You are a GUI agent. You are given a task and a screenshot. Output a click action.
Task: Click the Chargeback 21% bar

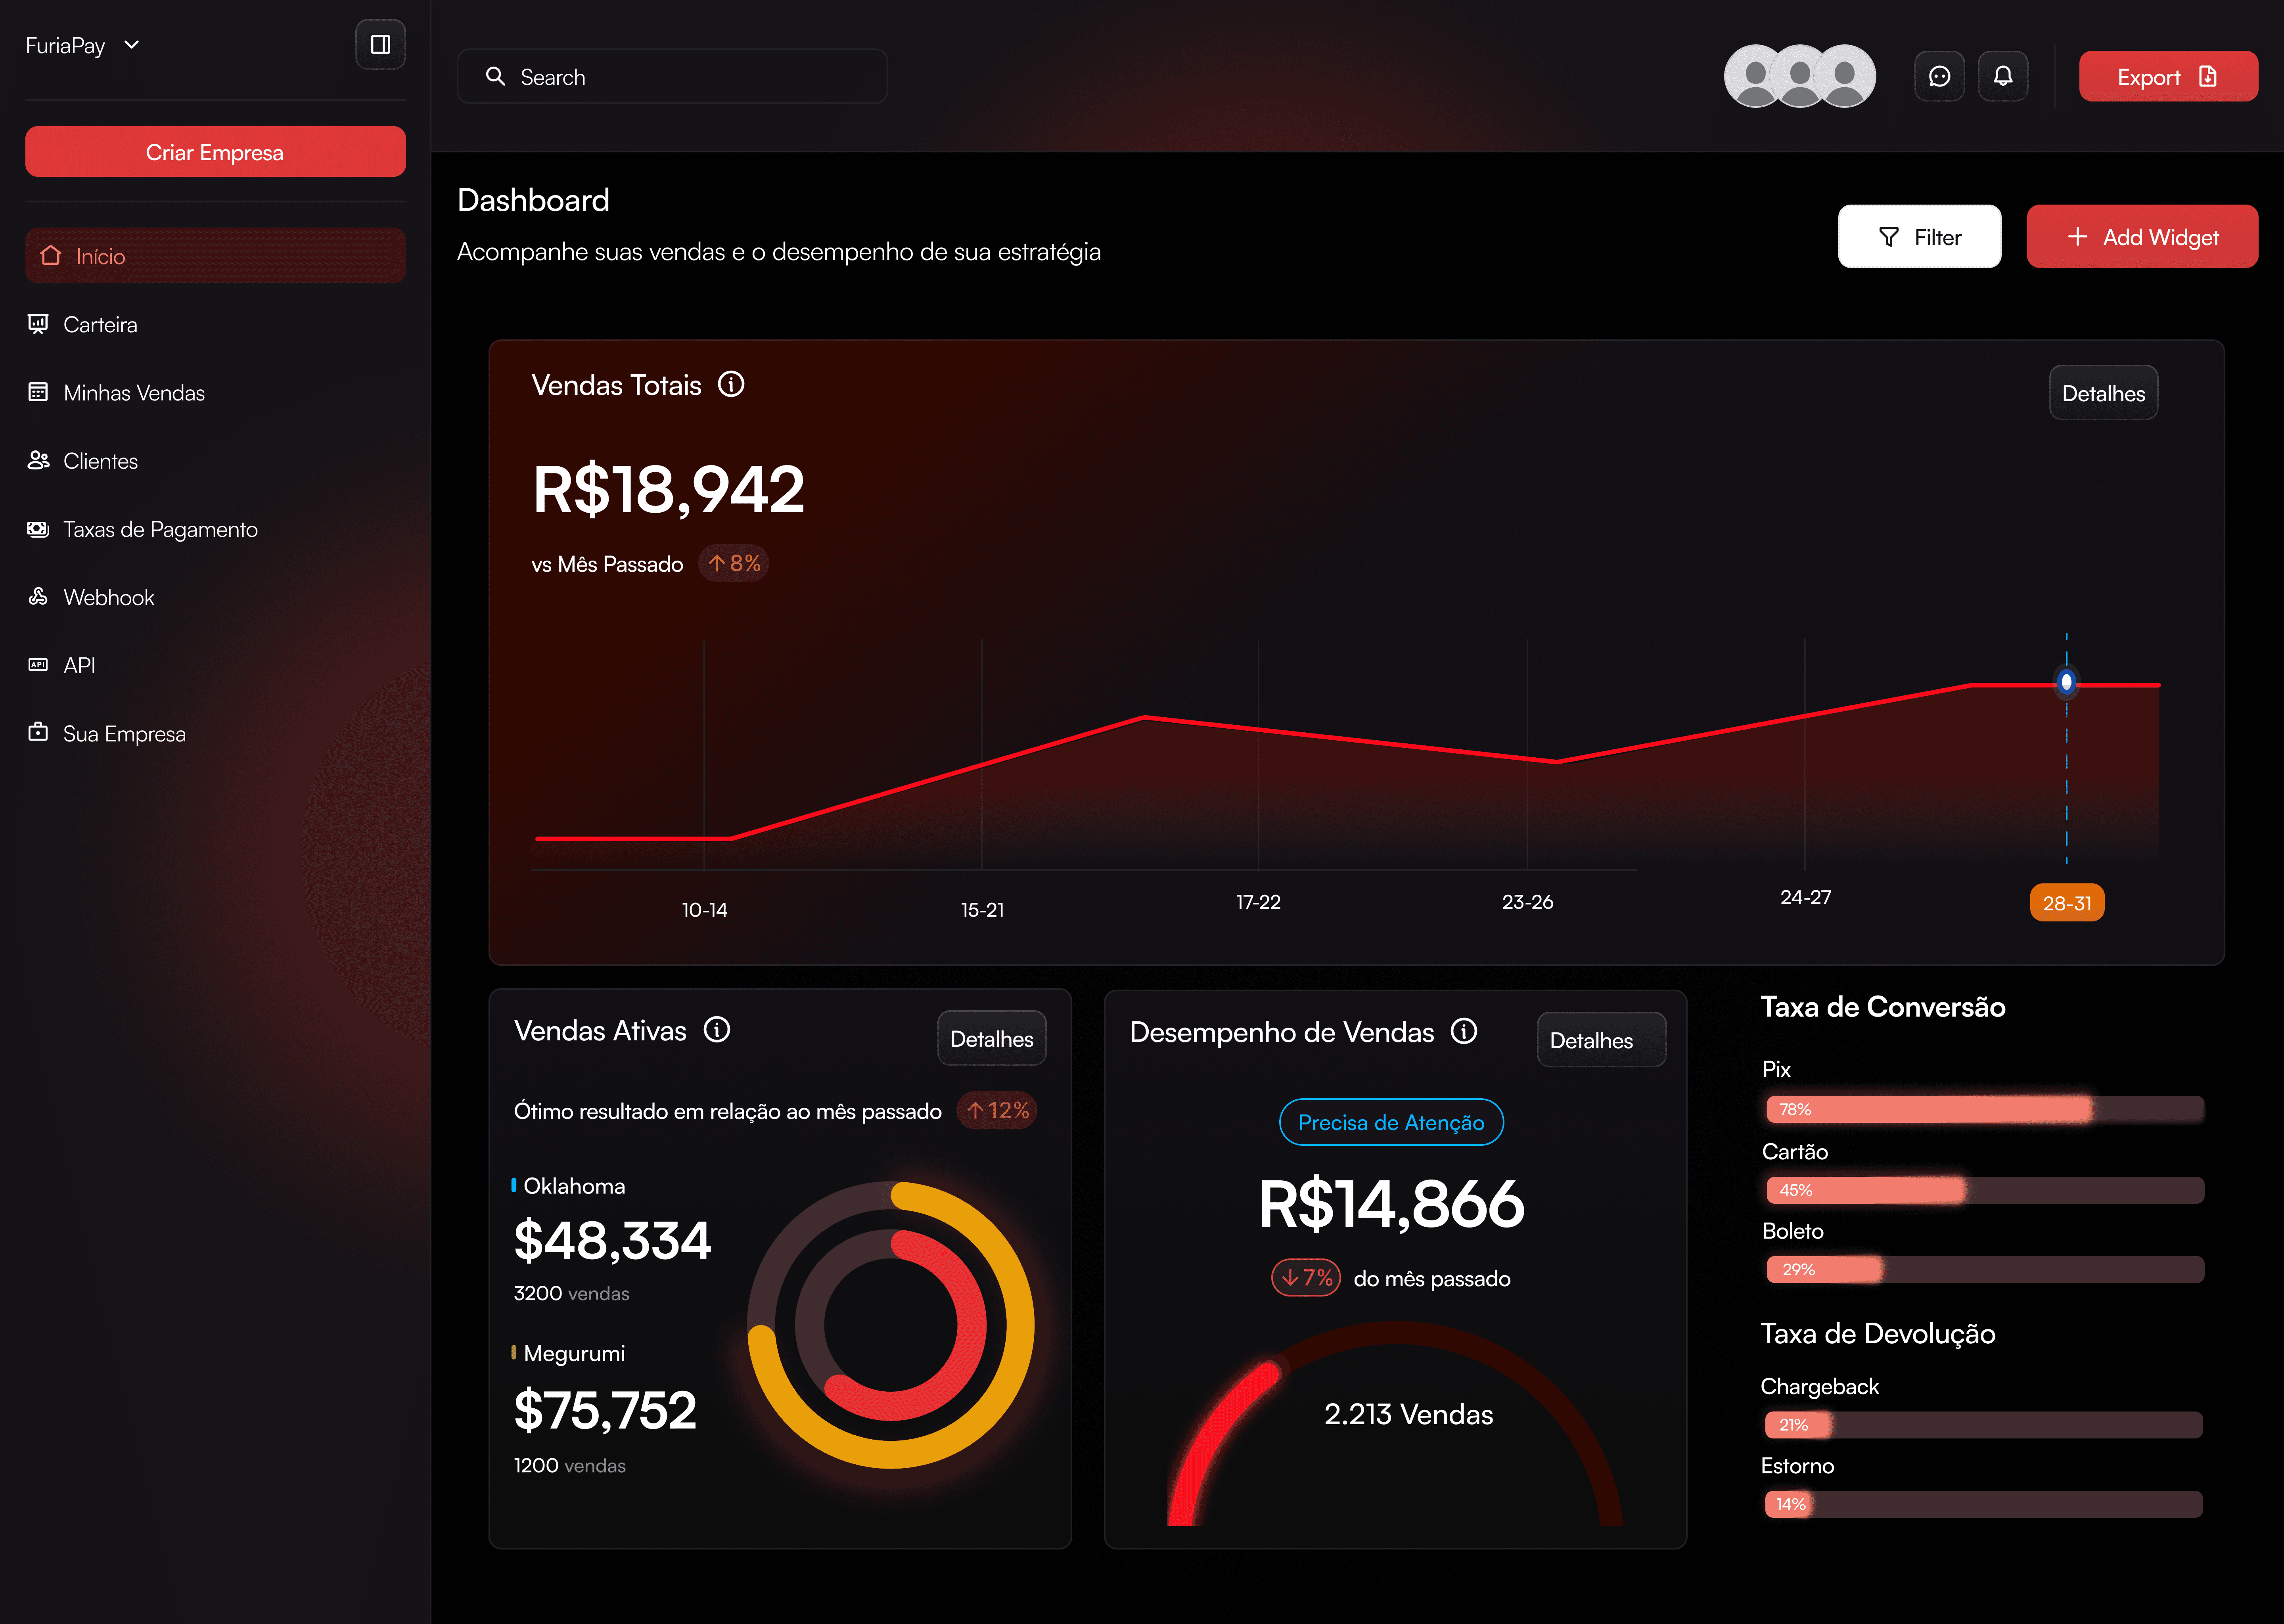pos(1984,1425)
